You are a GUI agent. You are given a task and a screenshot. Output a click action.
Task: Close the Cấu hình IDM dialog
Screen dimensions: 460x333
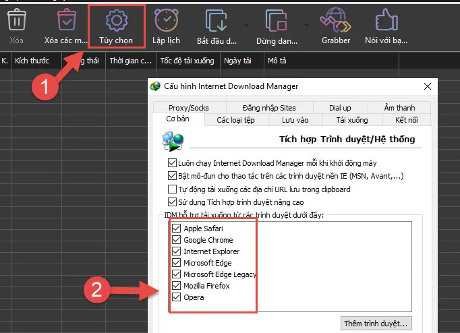click(x=426, y=86)
